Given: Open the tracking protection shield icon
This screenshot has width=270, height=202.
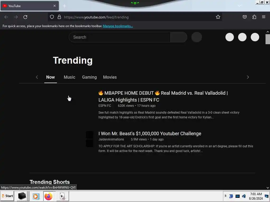Looking at the screenshot, I should pyautogui.click(x=52, y=17).
